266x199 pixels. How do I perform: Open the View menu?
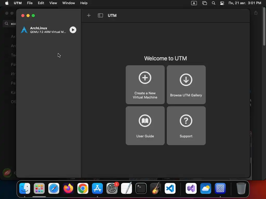tap(53, 3)
